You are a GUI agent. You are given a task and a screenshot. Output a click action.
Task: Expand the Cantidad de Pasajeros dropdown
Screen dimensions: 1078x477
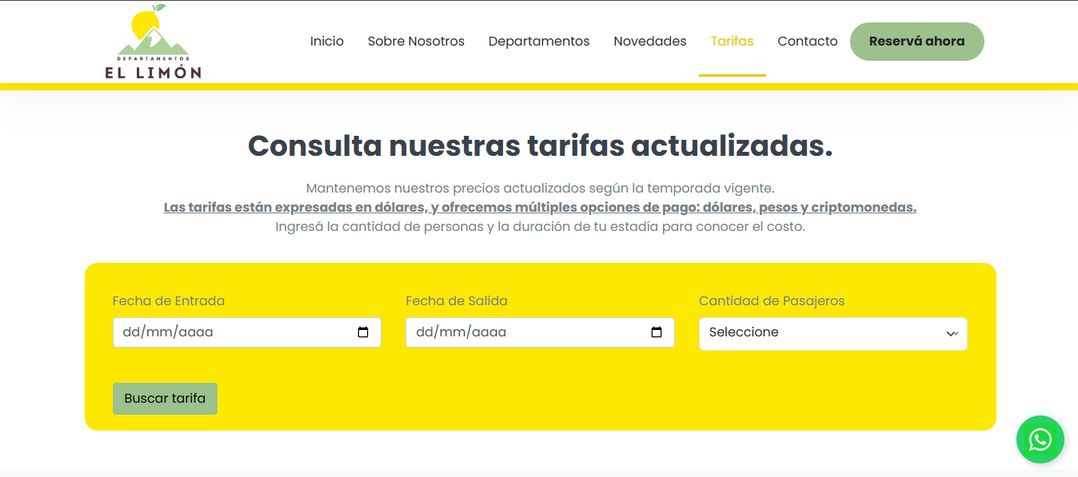coord(832,333)
